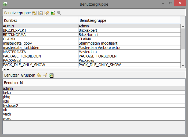Collapse the upper pane with the splitter up arrow
The height and width of the screenshot is (137, 188).
pos(5,69)
